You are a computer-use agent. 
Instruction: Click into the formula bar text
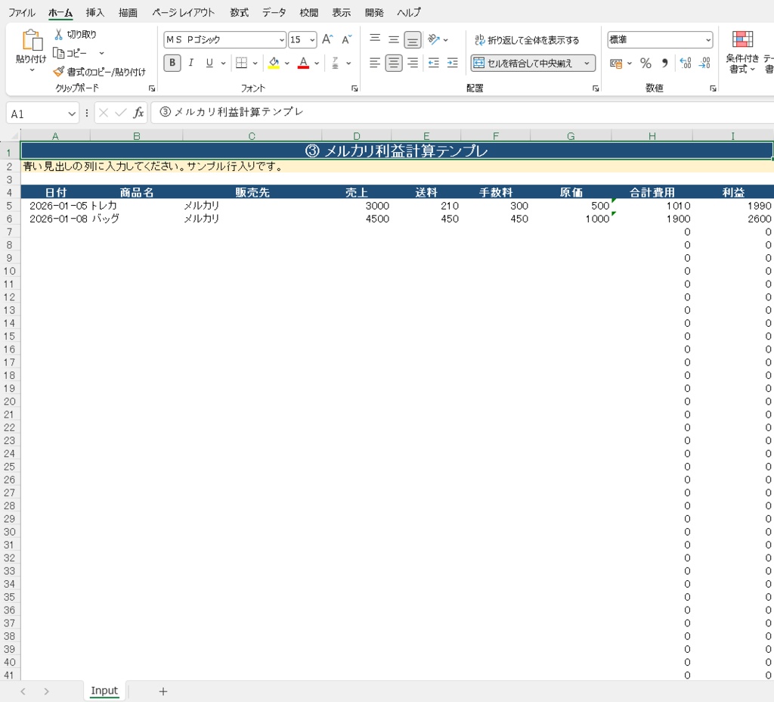[231, 112]
